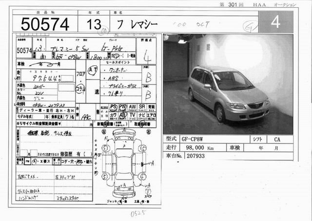
Task: Click the ナビ equipment box
Action: pyautogui.click(x=142, y=116)
